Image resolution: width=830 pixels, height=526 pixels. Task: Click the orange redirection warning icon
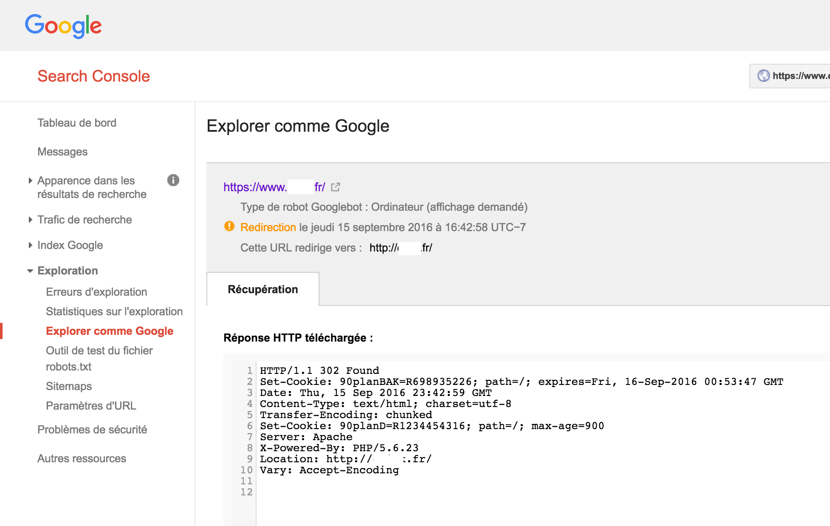(229, 226)
